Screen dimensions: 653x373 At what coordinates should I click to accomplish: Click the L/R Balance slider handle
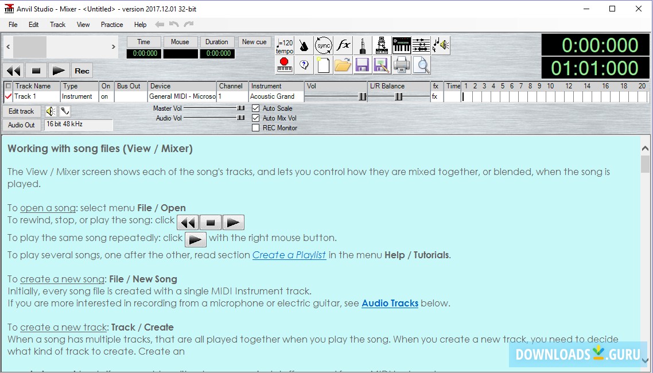399,96
